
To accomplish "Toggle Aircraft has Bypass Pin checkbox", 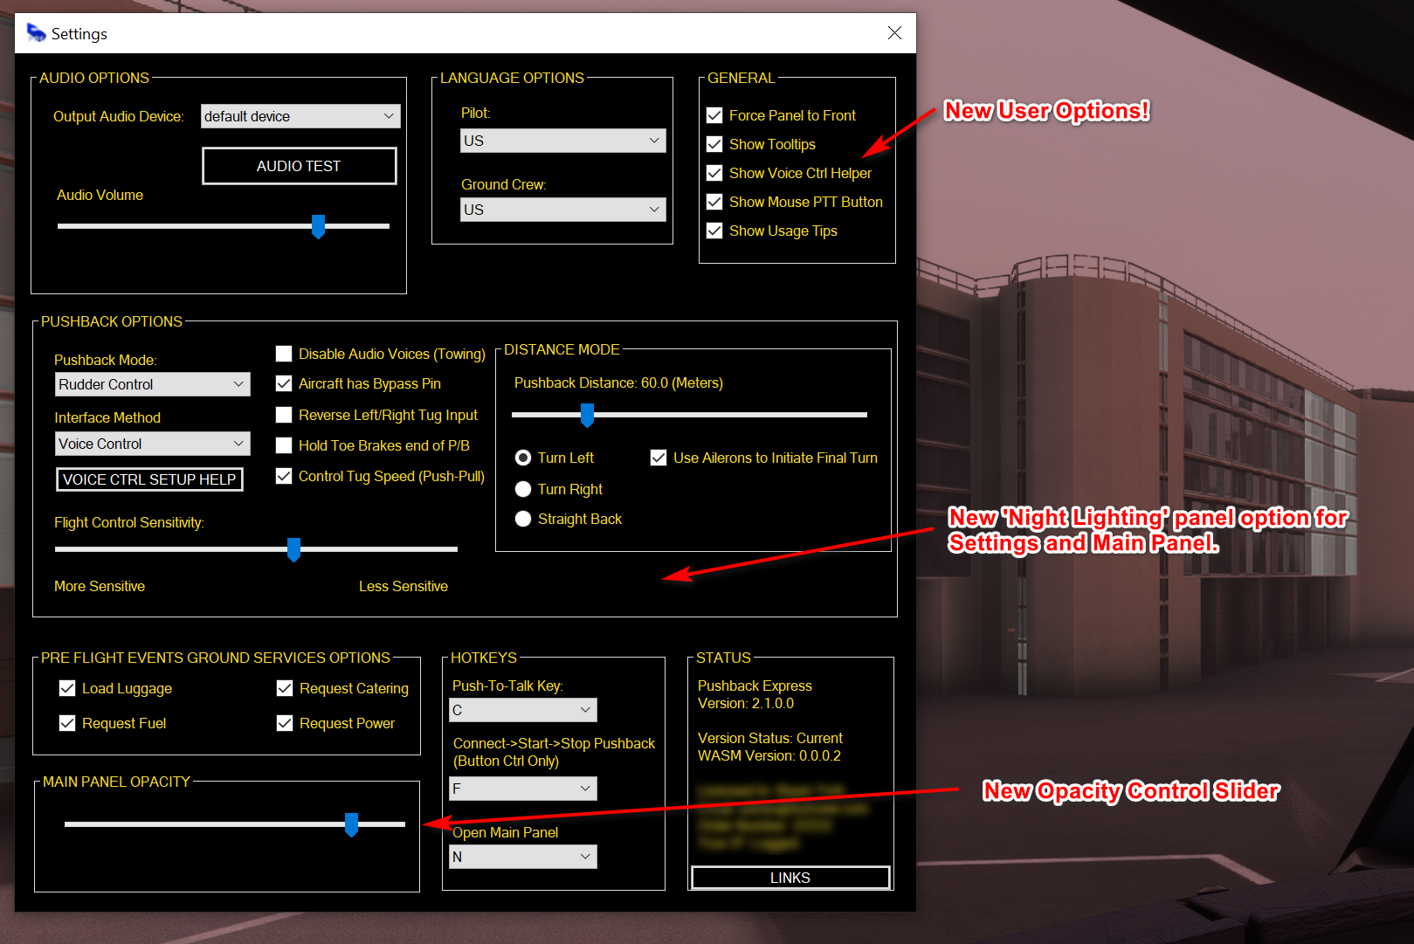I will coord(284,383).
